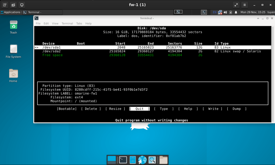Select the Resize option in cfdisk
Viewport: 275px width, 165px height.
115,109
